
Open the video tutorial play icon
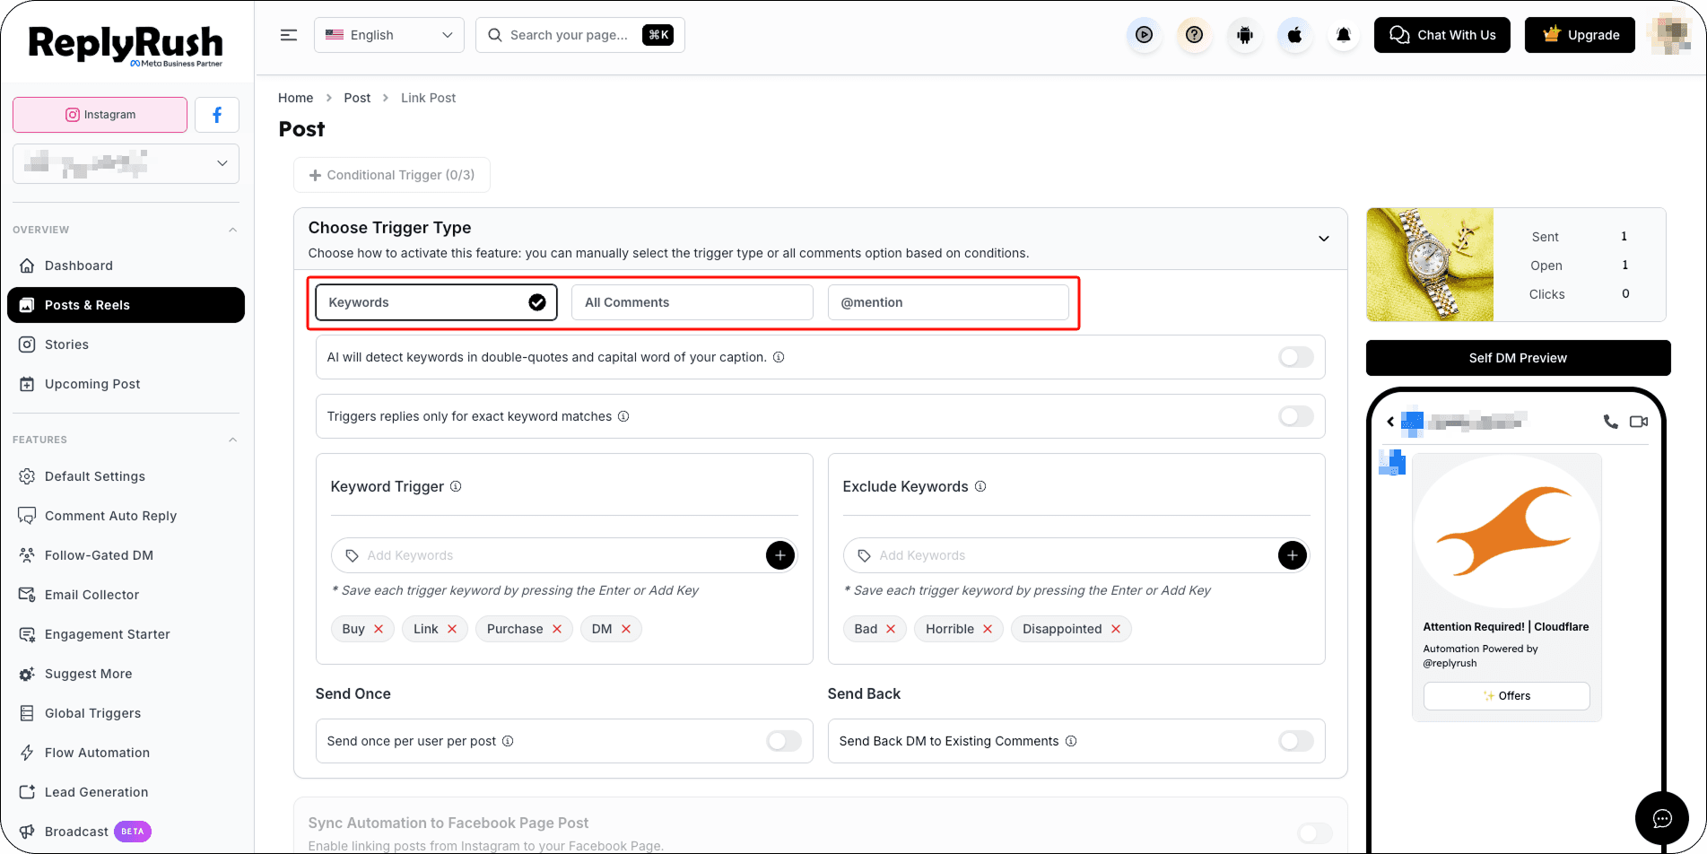click(x=1144, y=35)
